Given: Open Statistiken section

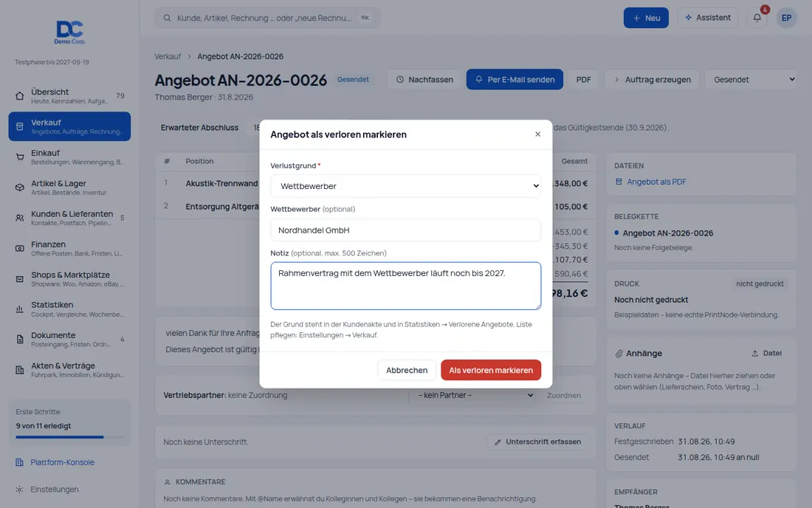Looking at the screenshot, I should (69, 309).
